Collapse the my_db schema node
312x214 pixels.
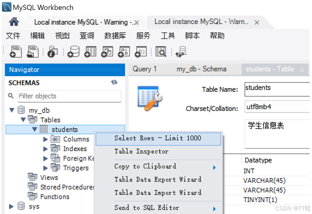pos(12,110)
